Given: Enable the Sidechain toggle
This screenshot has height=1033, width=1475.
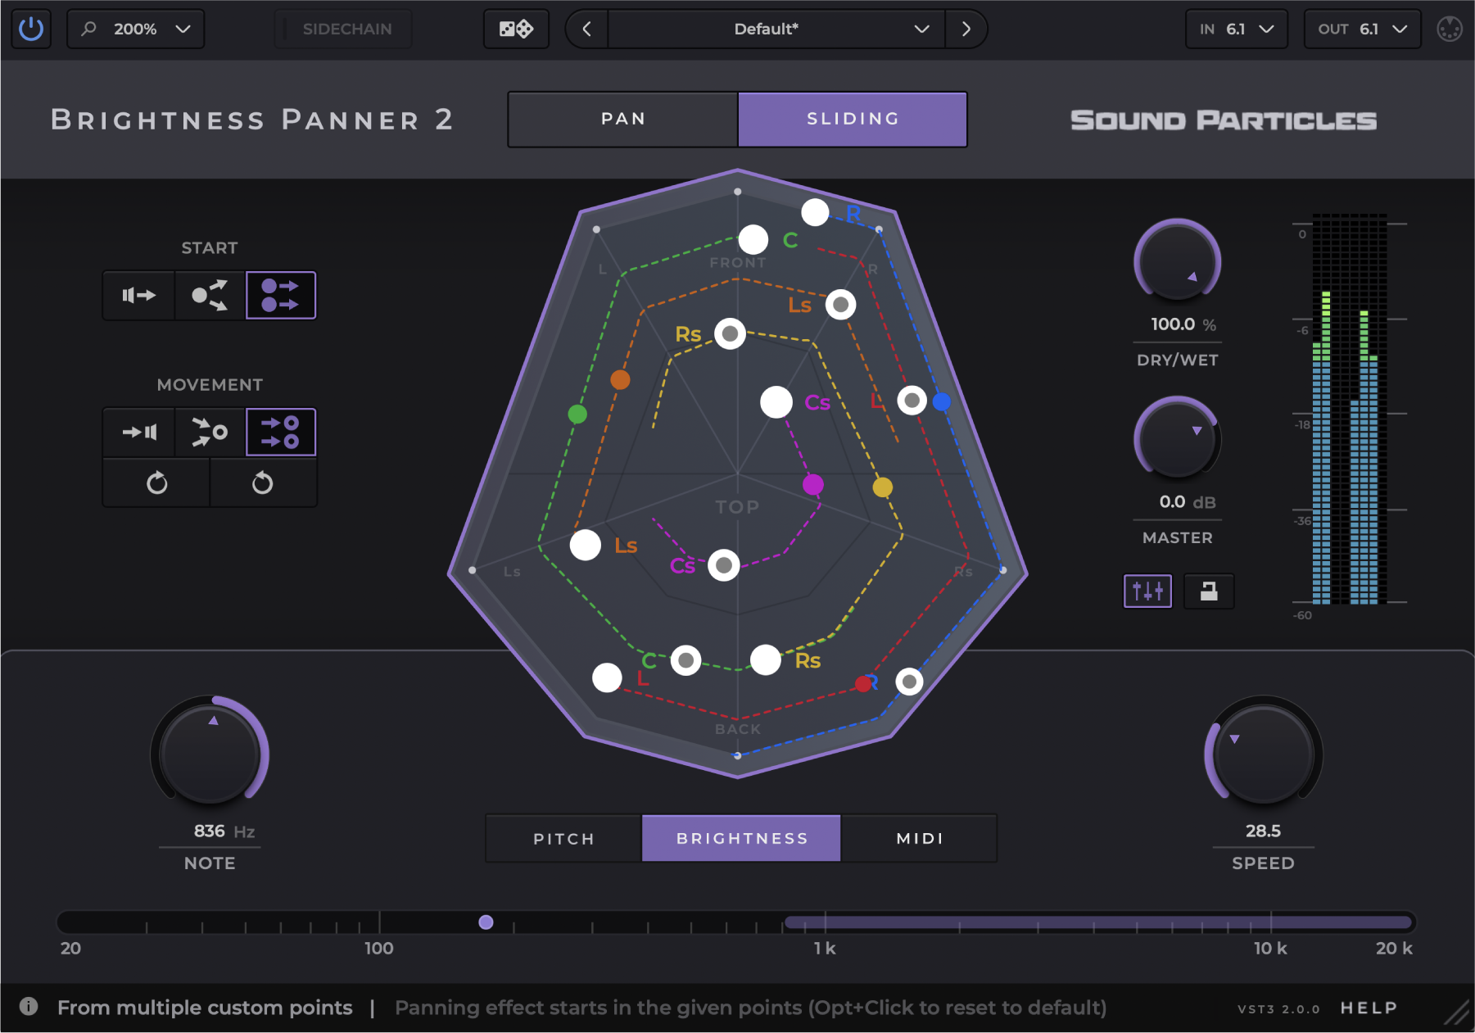Looking at the screenshot, I should pos(343,29).
